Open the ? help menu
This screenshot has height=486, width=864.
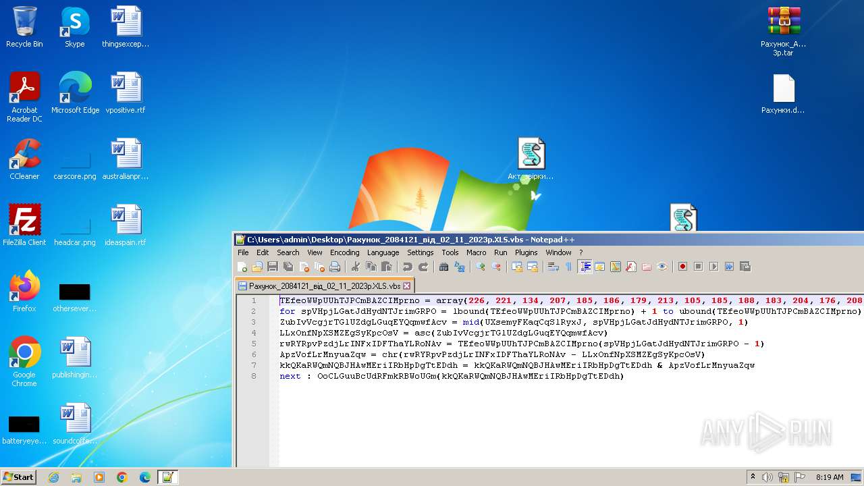580,252
